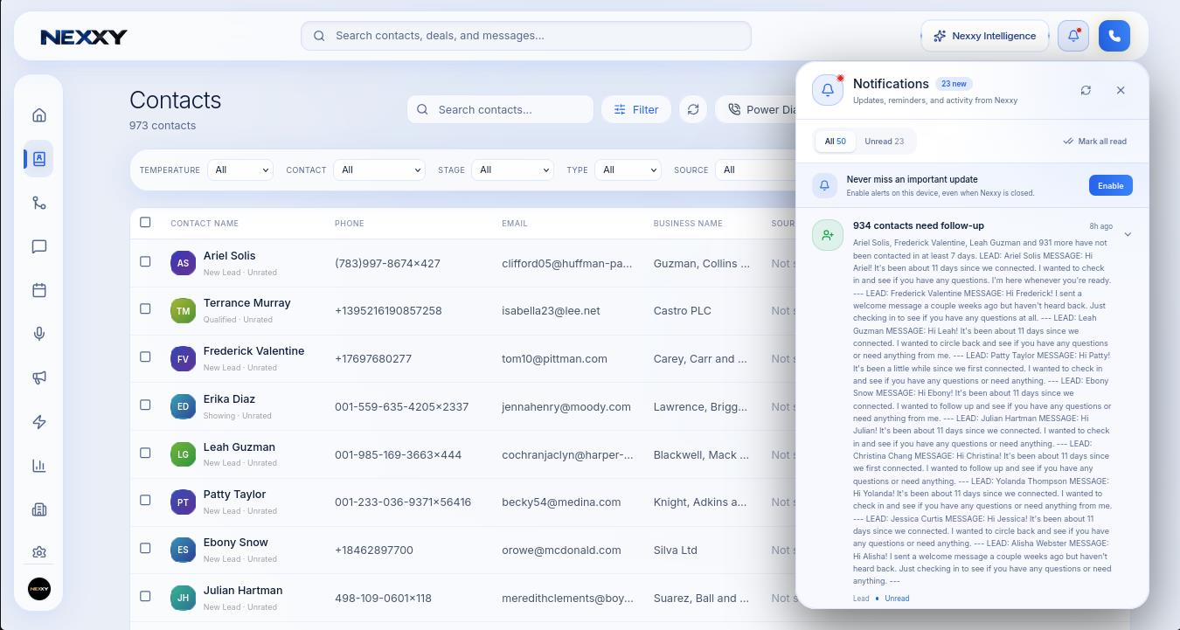Switch to the All 50 notifications tab
Screen dimensions: 1180x630
(835, 141)
